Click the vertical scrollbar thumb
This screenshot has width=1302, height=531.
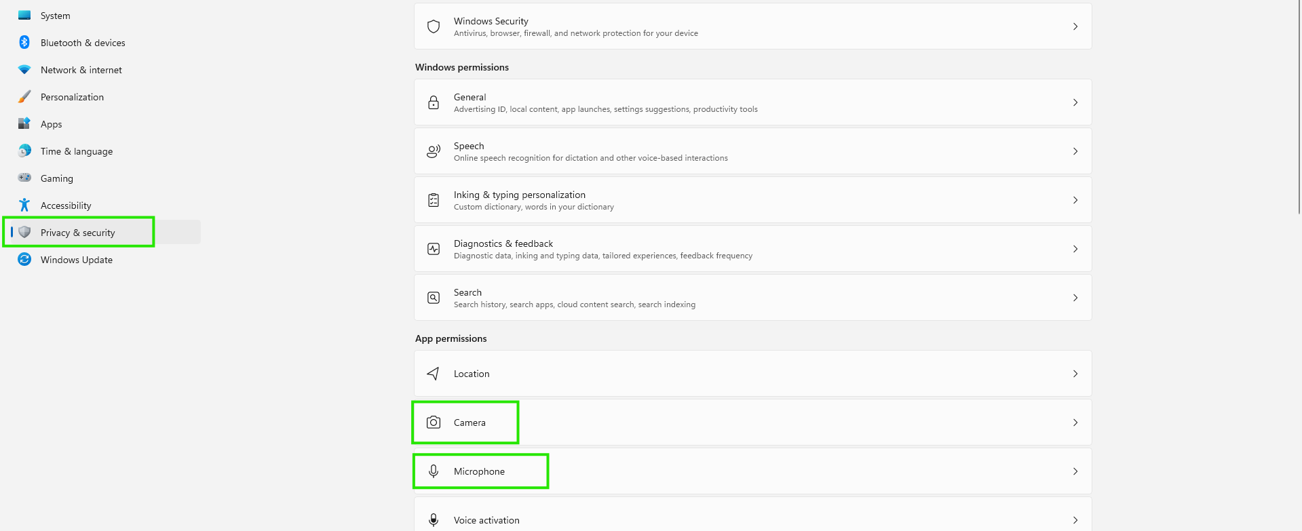click(1299, 109)
